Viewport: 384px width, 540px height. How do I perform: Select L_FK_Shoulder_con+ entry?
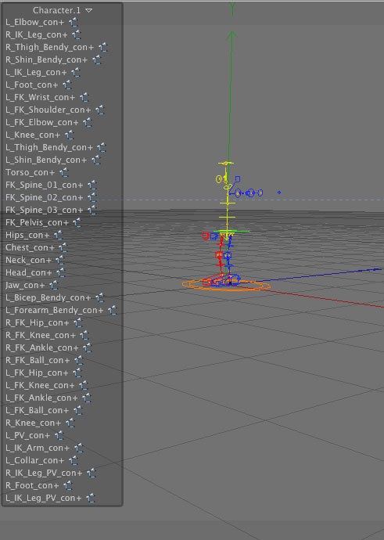pyautogui.click(x=48, y=110)
